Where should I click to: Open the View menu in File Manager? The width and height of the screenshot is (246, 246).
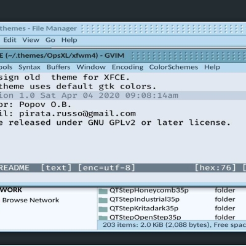tap(31, 40)
